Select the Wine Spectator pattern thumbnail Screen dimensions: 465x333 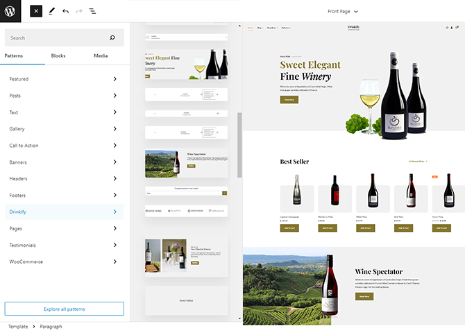pyautogui.click(x=186, y=163)
